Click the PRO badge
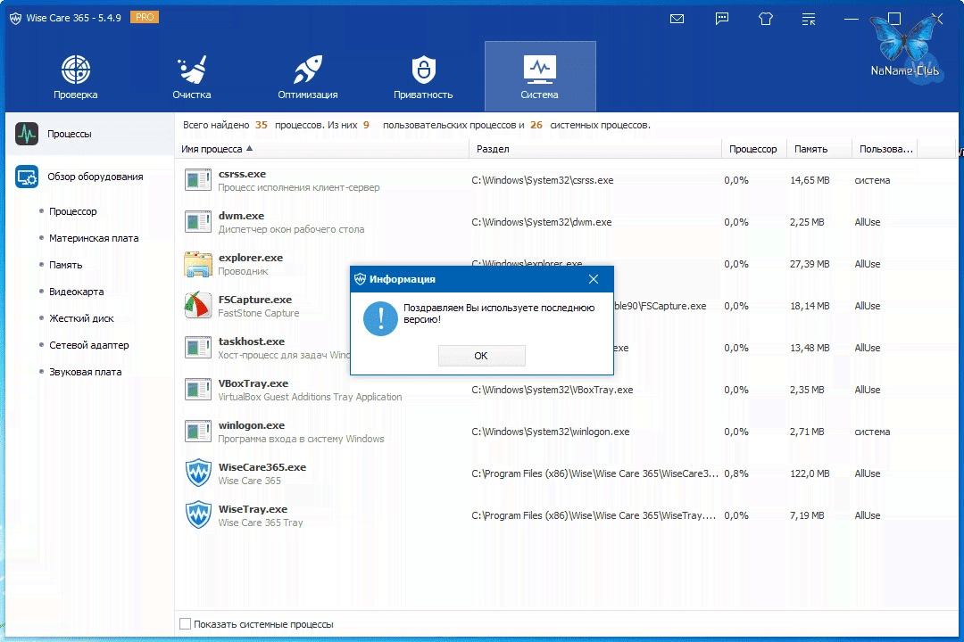The width and height of the screenshot is (964, 642). [x=145, y=17]
